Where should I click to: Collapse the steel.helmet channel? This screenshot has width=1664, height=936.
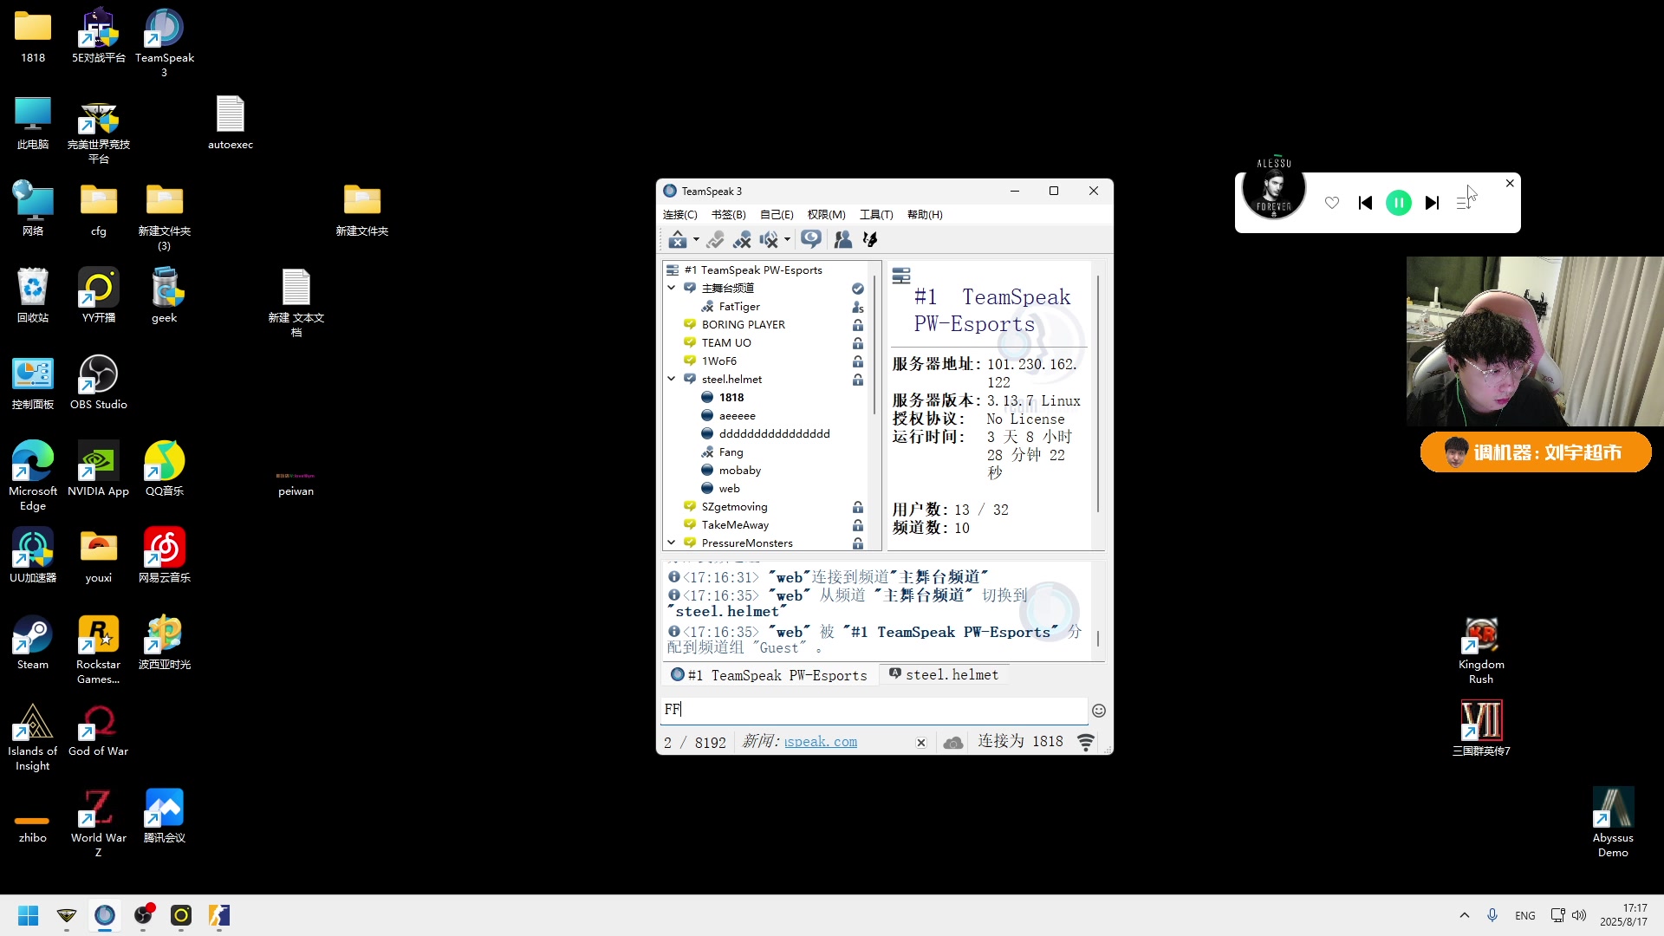pyautogui.click(x=672, y=379)
